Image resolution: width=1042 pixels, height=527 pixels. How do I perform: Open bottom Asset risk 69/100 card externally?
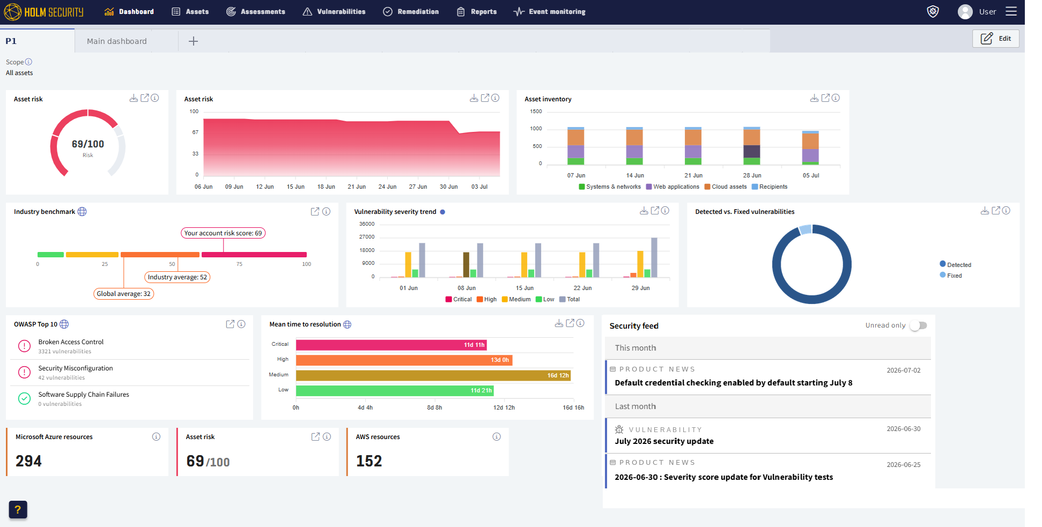point(316,437)
